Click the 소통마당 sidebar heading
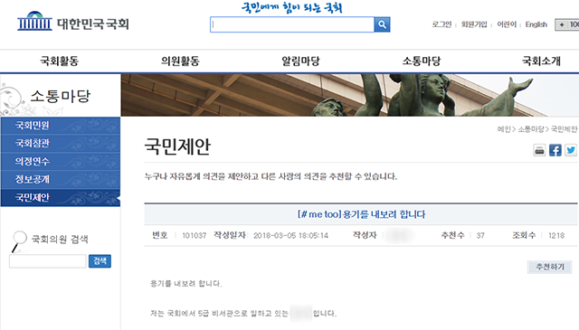Image resolution: width=579 pixels, height=330 pixels. click(x=61, y=97)
